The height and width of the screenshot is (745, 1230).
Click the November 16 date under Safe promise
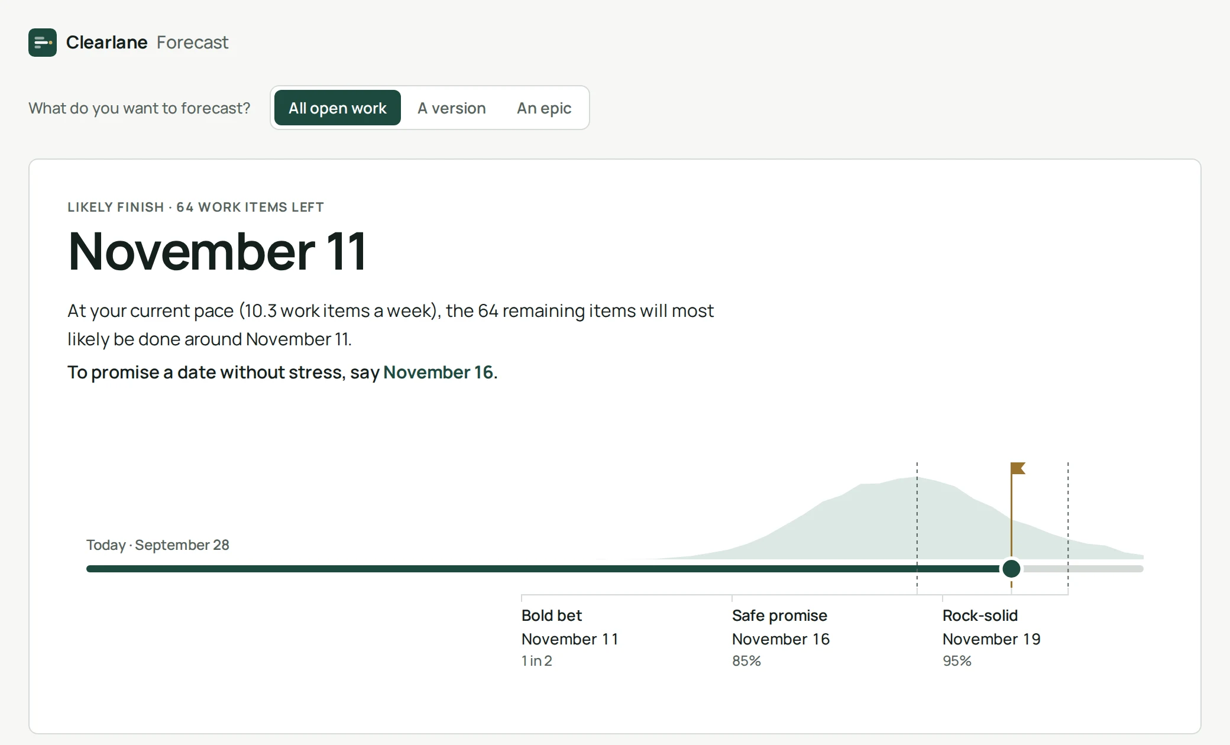coord(781,639)
